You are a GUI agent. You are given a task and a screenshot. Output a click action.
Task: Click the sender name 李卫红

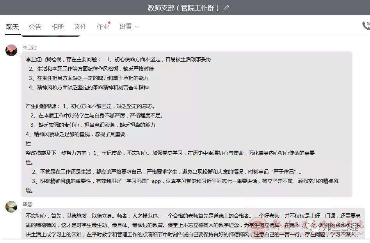point(29,48)
